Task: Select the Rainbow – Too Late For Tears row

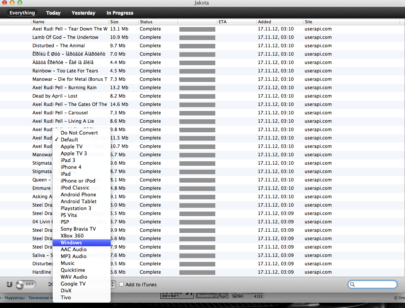Action: (65, 71)
